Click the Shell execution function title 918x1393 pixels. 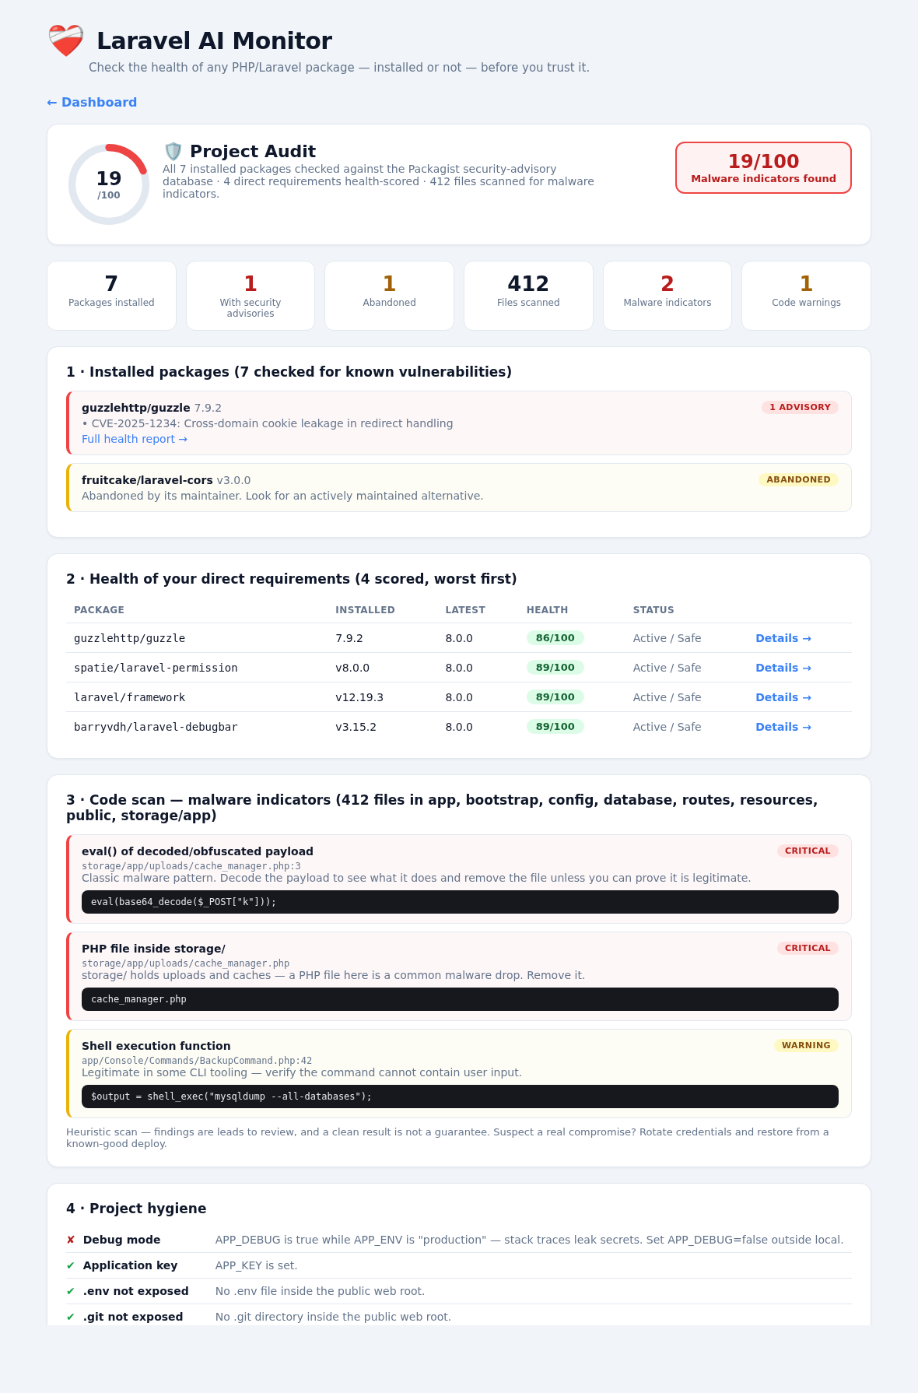(x=156, y=1046)
